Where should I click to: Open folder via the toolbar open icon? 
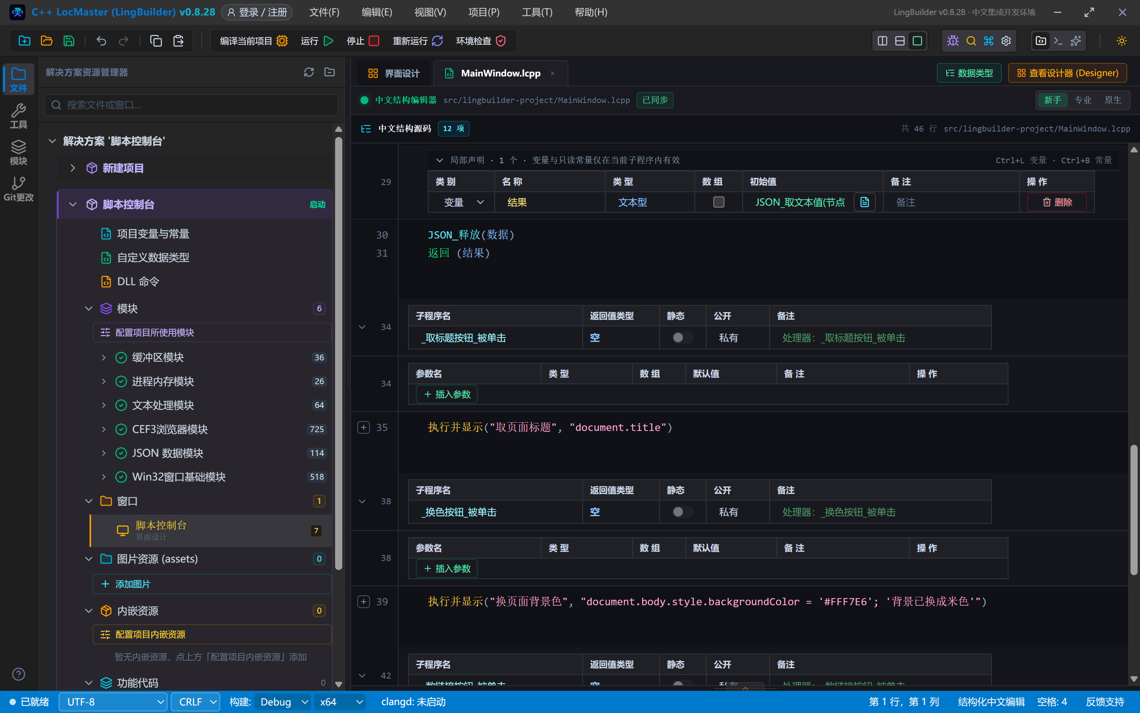point(46,41)
